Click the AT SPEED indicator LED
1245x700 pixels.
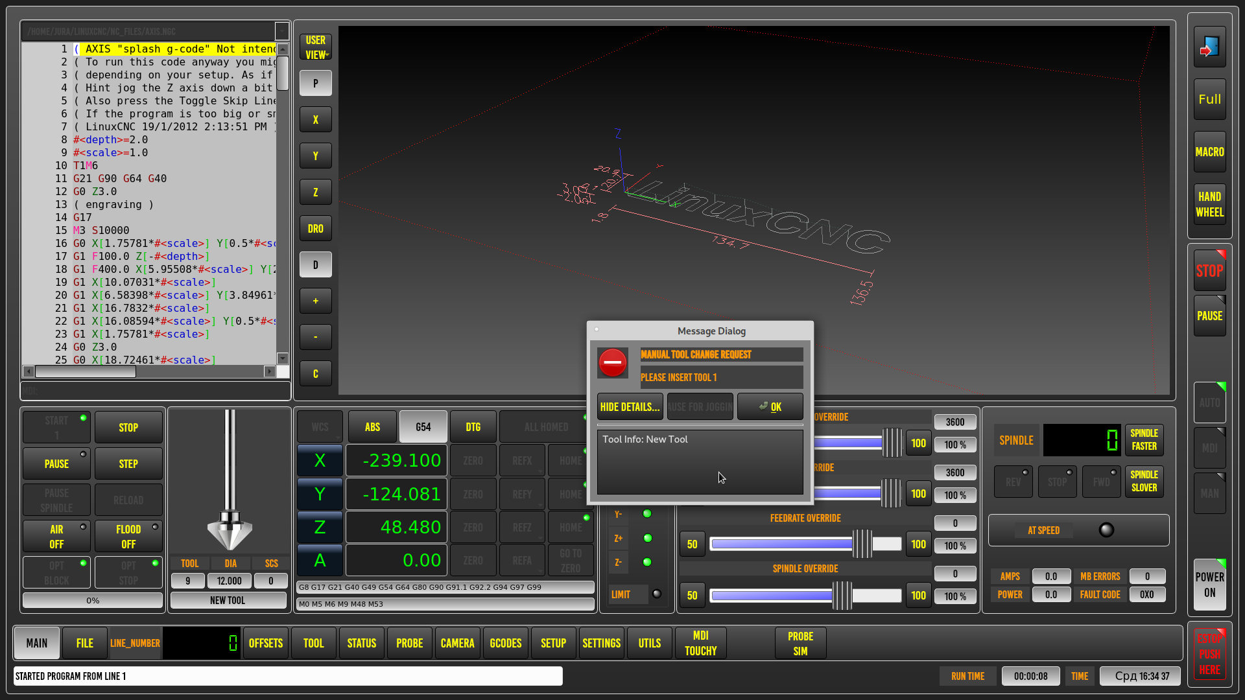point(1106,530)
